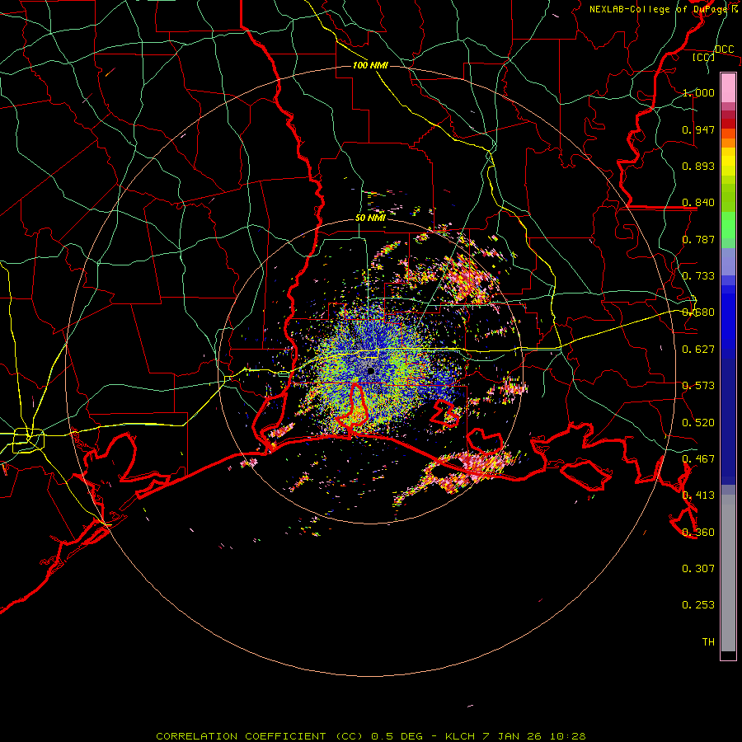Click the Correlation Coefficient product caption
742x742 pixels.
(x=370, y=736)
